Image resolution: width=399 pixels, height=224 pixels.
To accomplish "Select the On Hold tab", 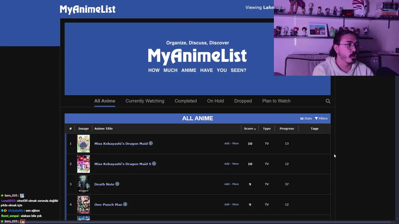I will tap(215, 101).
